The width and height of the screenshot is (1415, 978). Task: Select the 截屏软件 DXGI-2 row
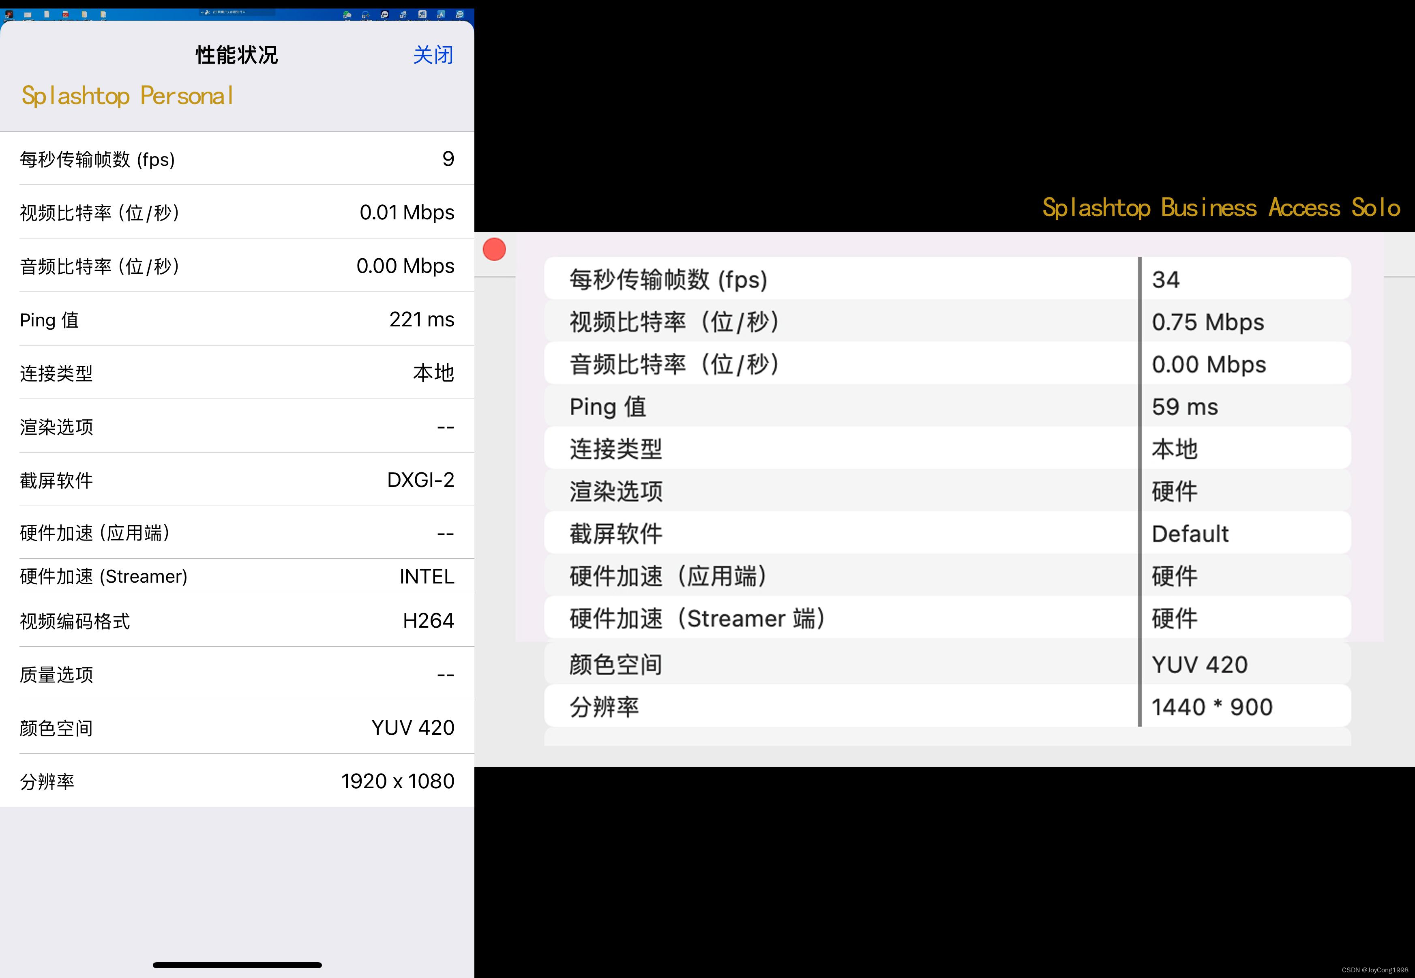point(237,480)
